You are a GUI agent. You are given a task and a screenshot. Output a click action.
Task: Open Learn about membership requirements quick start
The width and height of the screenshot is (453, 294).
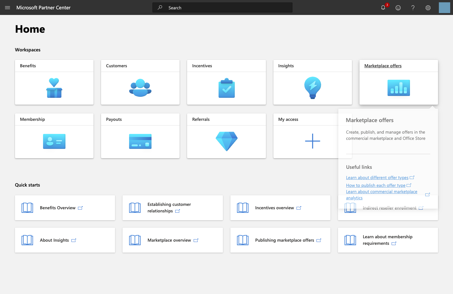pos(388,240)
